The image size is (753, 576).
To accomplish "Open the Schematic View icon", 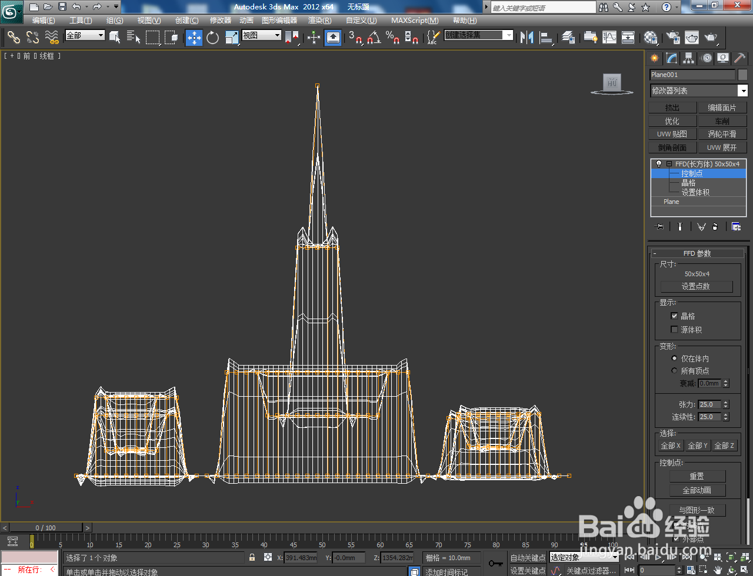I will (x=628, y=37).
